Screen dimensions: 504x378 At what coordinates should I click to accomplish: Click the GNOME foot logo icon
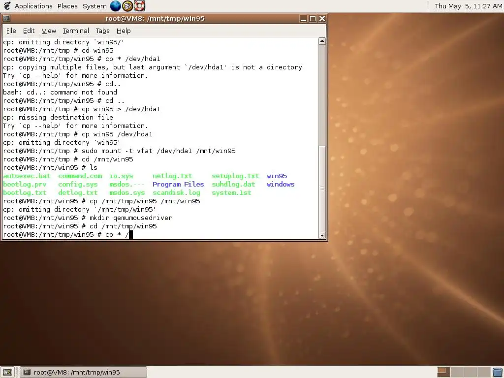tap(7, 6)
